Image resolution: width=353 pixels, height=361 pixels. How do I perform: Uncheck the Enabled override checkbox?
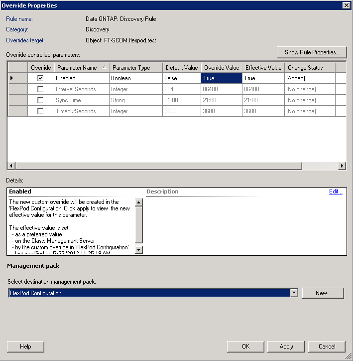coord(40,78)
